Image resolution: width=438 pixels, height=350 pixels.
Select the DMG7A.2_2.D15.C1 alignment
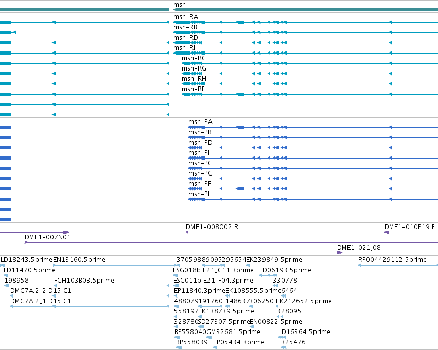tap(41, 291)
